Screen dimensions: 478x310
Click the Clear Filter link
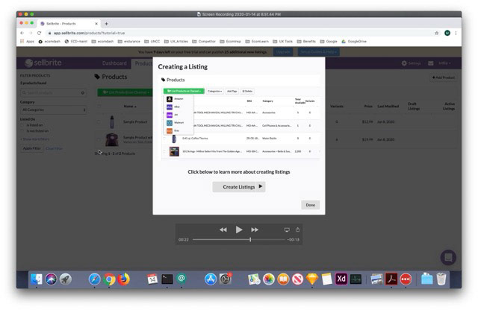[x=54, y=148]
